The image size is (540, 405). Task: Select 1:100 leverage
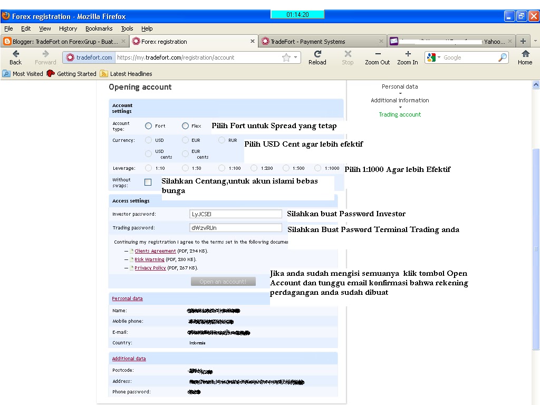click(222, 168)
